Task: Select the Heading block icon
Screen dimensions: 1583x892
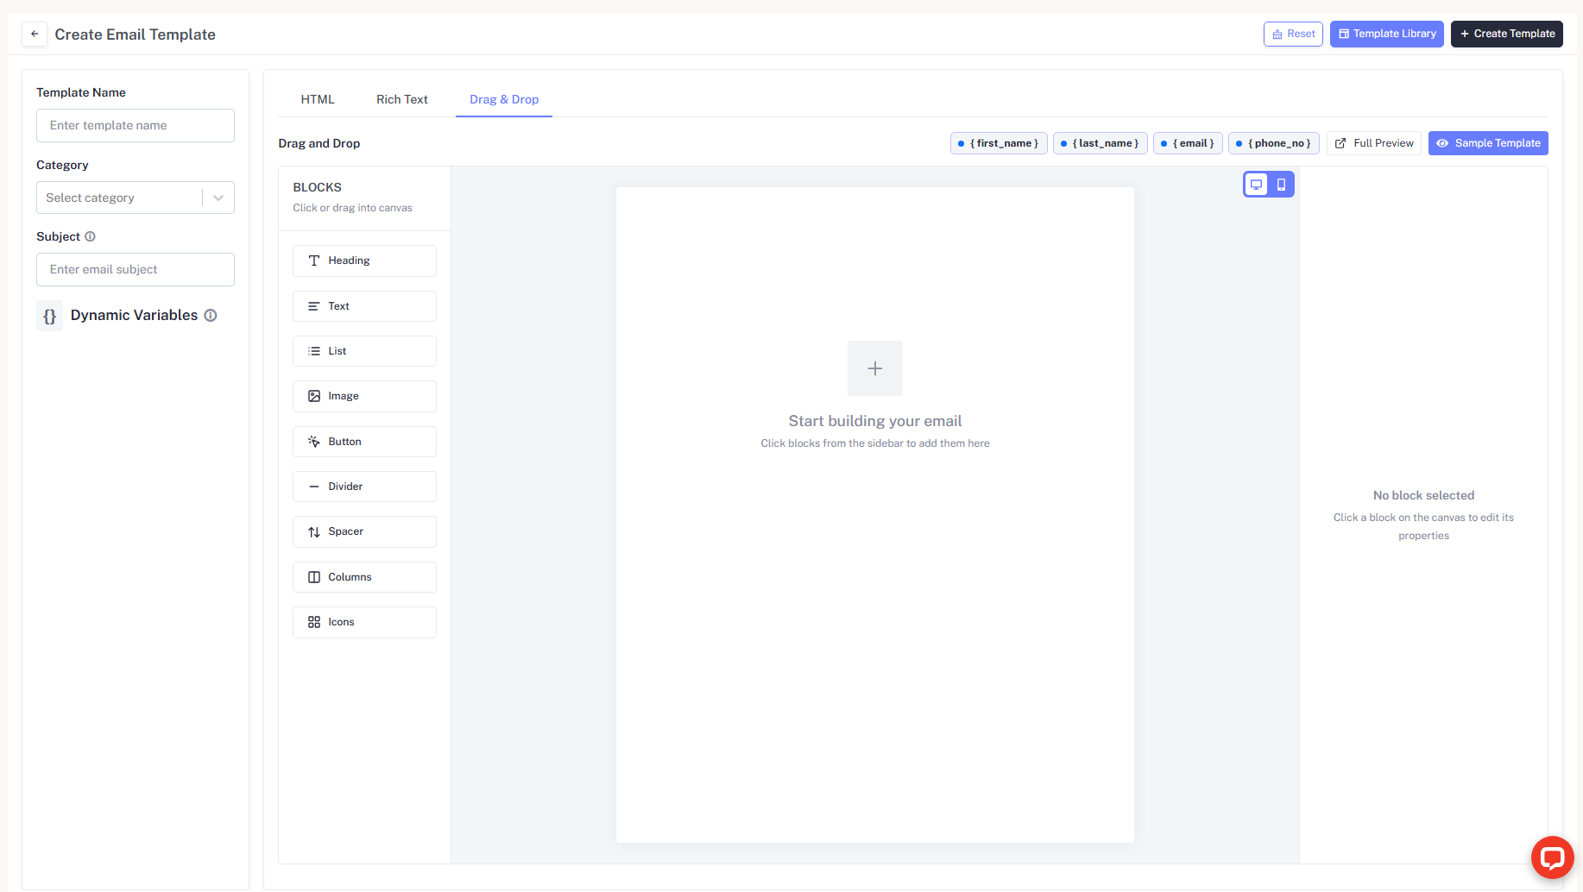Action: 314,261
